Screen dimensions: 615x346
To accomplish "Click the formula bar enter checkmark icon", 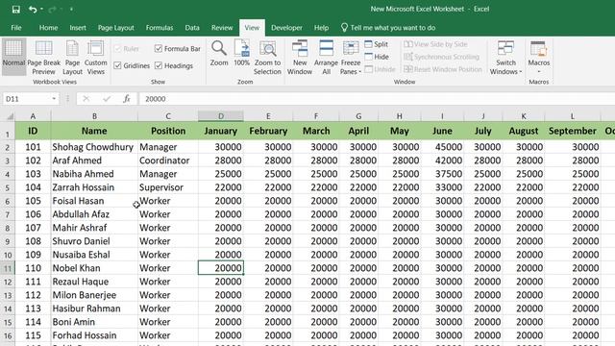I will [107, 99].
